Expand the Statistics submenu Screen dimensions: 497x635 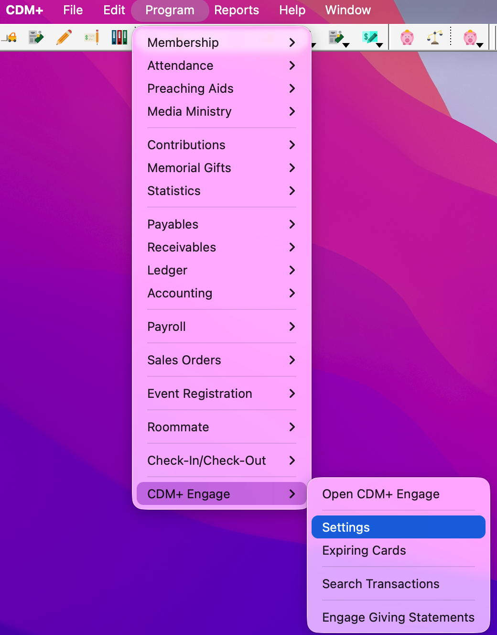(x=222, y=191)
